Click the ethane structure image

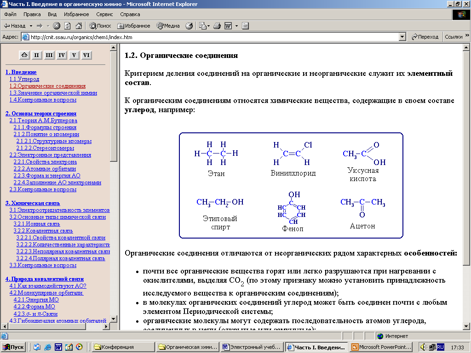tap(216, 154)
